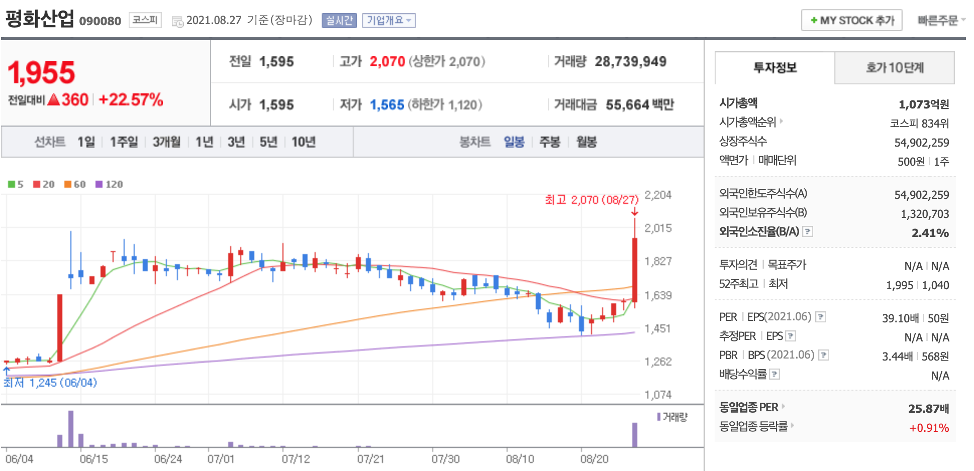Viewport: 974px width, 471px height.
Task: Click the +0.91% 동일업종 등락률 value
Action: coord(929,428)
